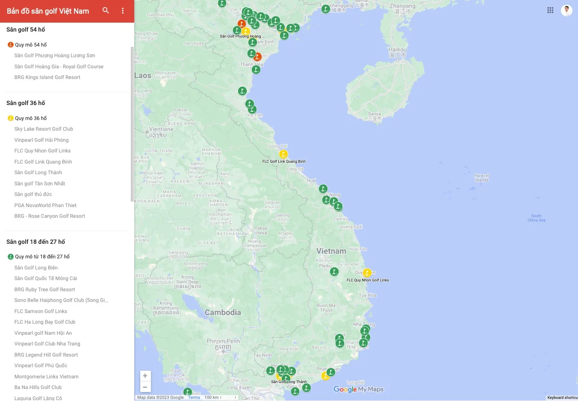Screen dimensions: 578x401
Task: Select Sky Lake Resort Golf Club
Action: pyautogui.click(x=44, y=129)
